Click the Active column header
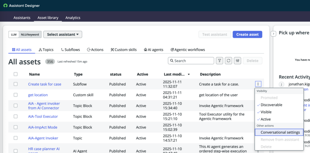The height and width of the screenshot is (153, 310). (x=143, y=74)
